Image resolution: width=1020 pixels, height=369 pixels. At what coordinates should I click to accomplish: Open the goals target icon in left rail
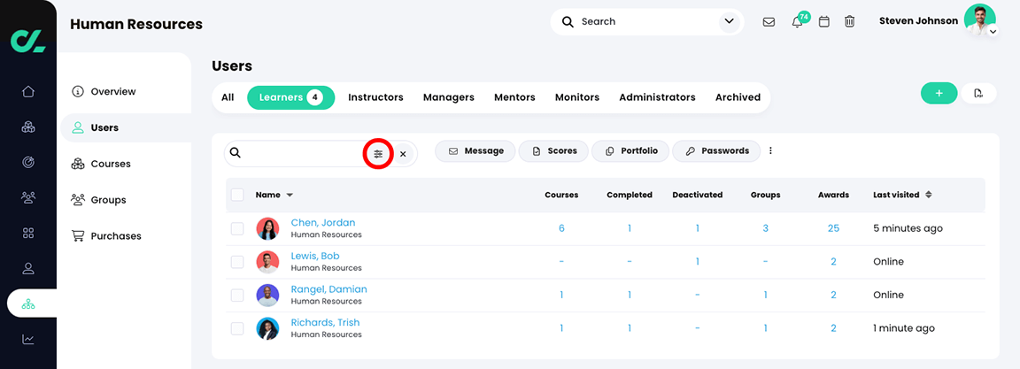click(x=28, y=162)
